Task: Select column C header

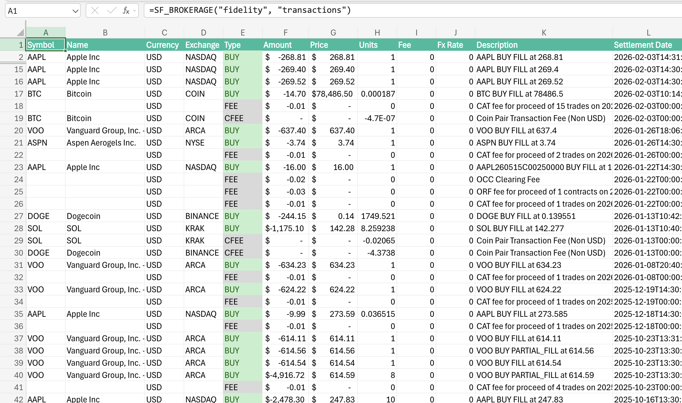Action: [164, 32]
